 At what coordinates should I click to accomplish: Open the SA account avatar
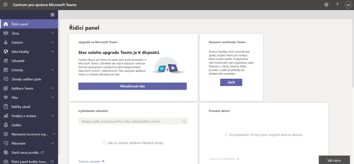(x=348, y=5)
